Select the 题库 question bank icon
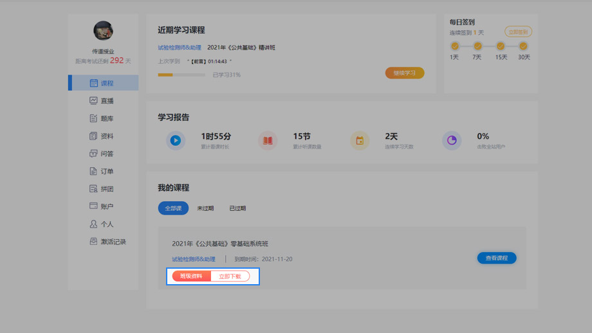 click(x=94, y=118)
